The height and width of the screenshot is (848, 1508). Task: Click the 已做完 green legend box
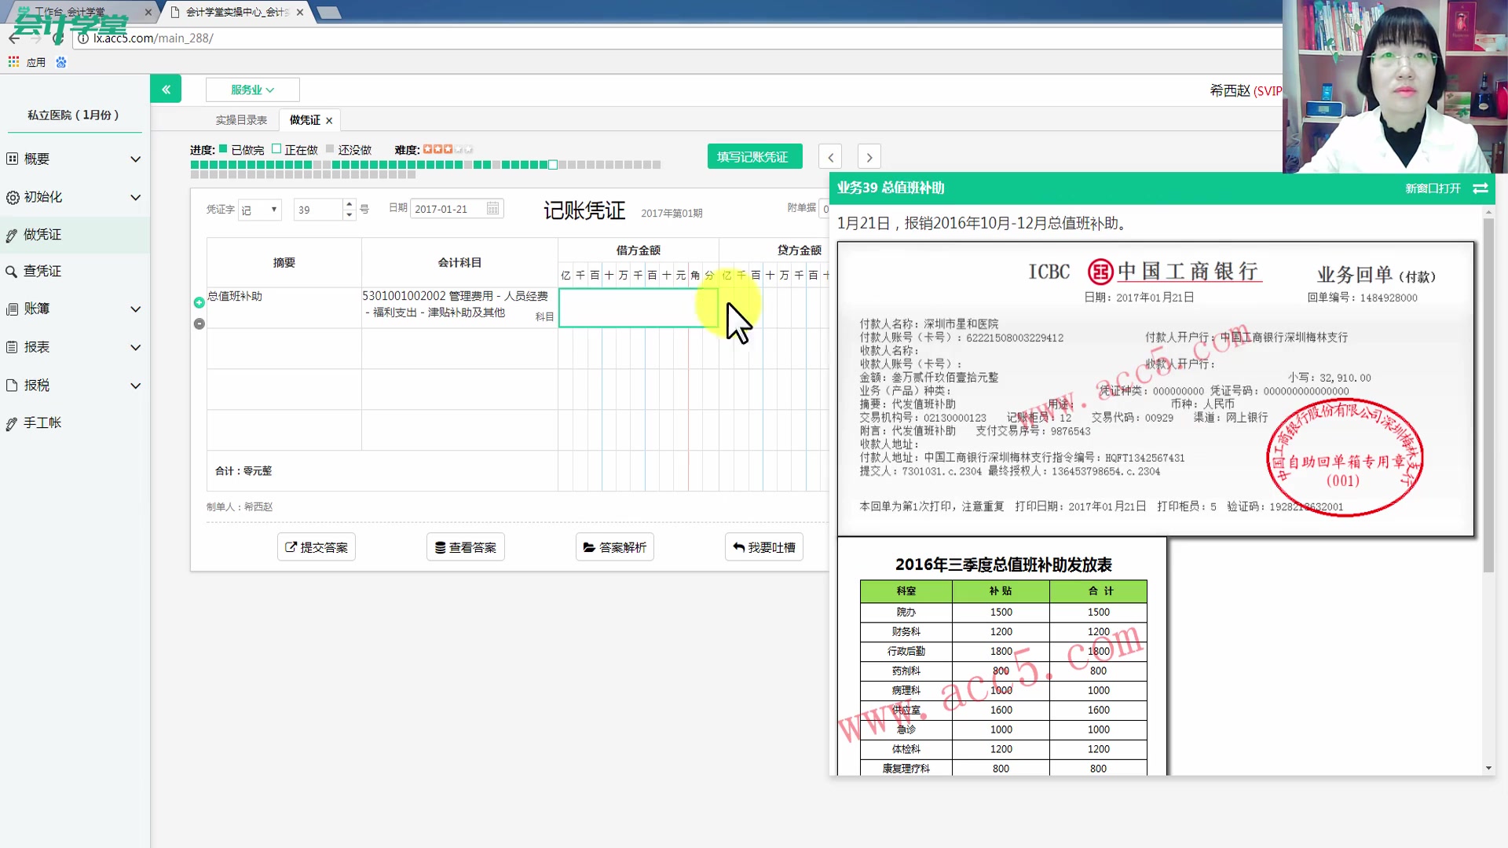pyautogui.click(x=223, y=149)
